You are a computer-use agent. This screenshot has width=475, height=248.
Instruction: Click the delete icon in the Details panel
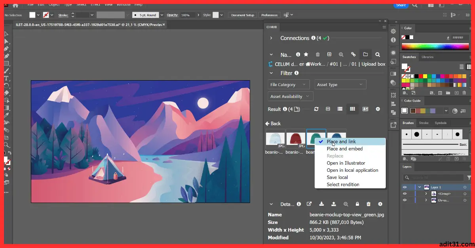point(368,204)
